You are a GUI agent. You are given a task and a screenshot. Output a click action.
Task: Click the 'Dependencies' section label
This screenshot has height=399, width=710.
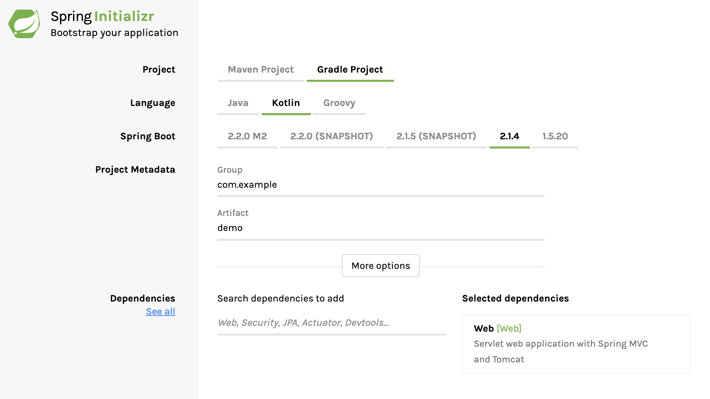point(143,299)
